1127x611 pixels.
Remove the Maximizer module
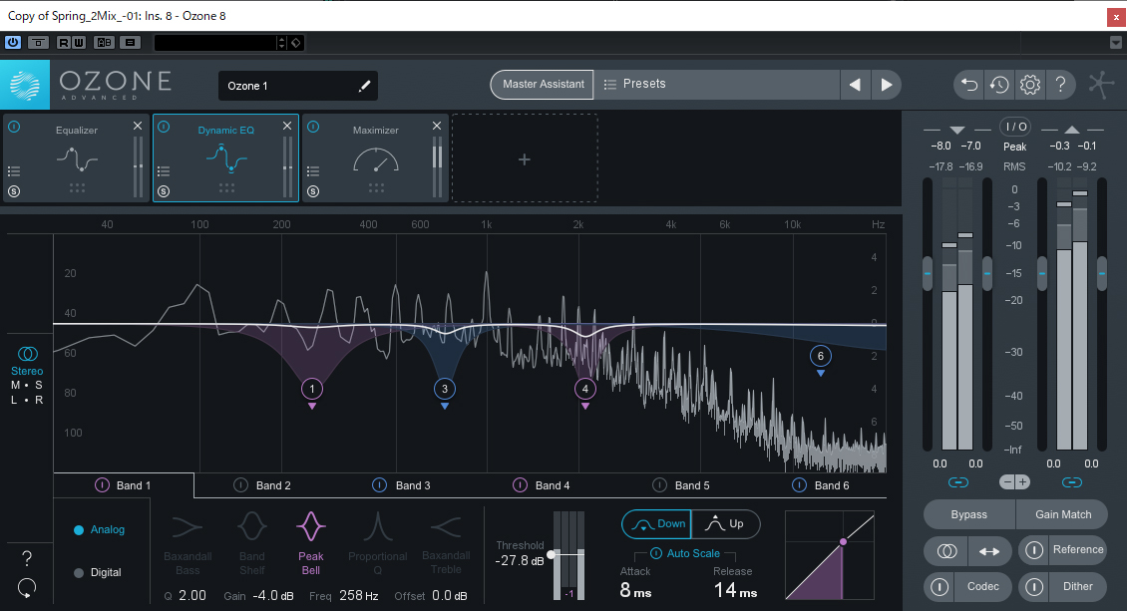[x=436, y=126]
